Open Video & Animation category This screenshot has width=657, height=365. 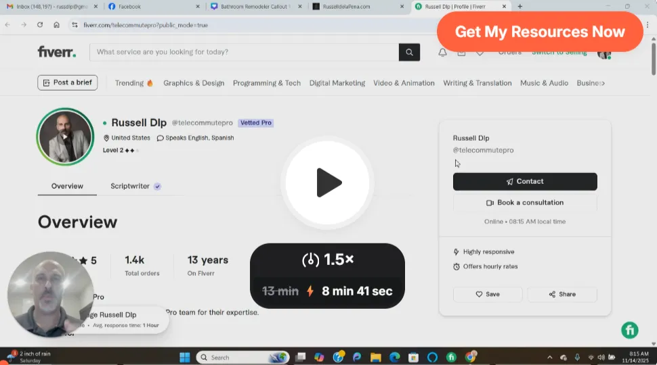404,83
